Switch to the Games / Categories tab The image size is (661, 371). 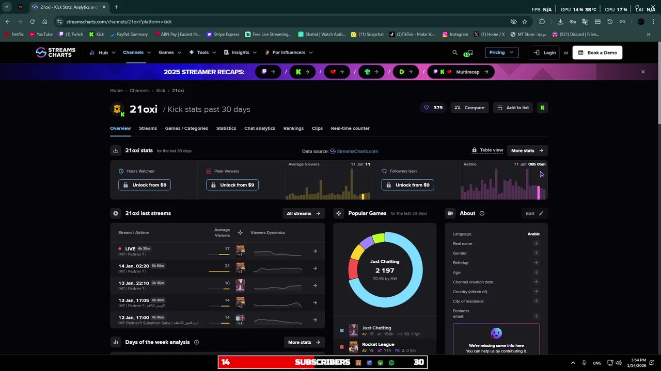tap(186, 128)
